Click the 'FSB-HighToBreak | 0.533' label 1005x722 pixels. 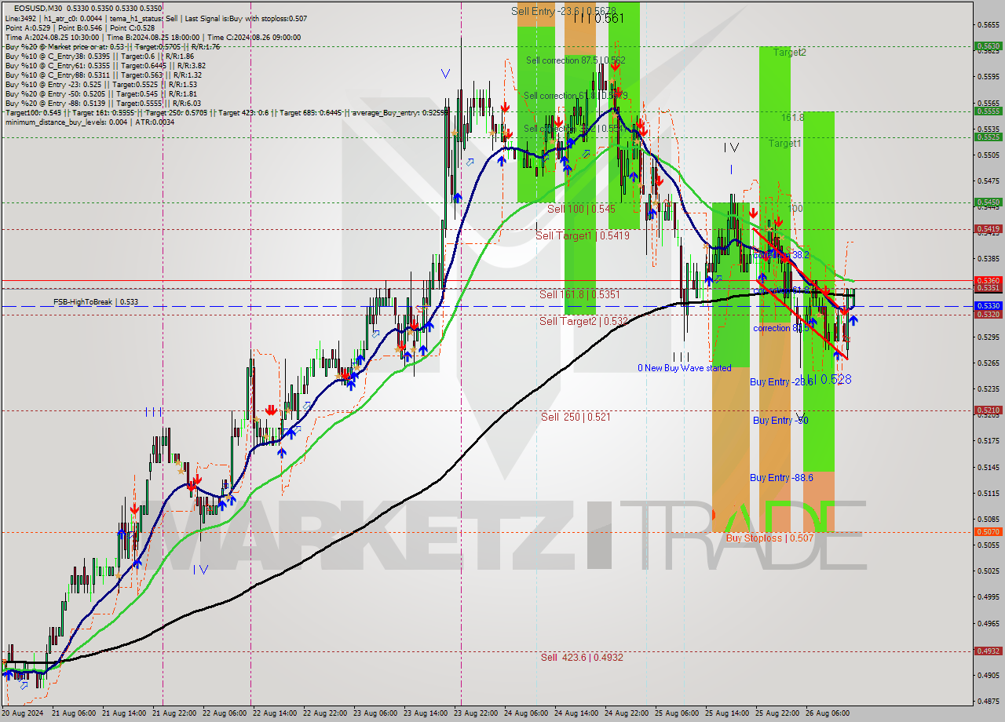(x=96, y=301)
